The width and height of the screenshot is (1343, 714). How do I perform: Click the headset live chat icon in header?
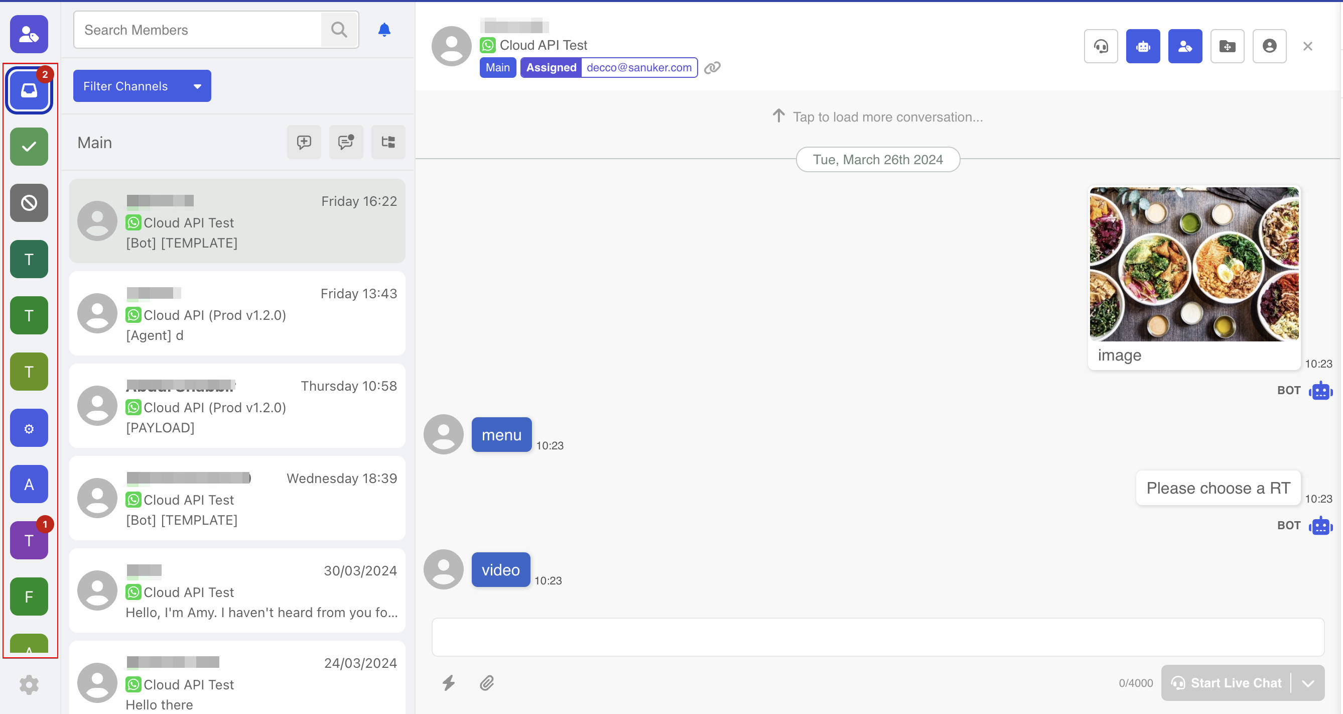[x=1101, y=46]
